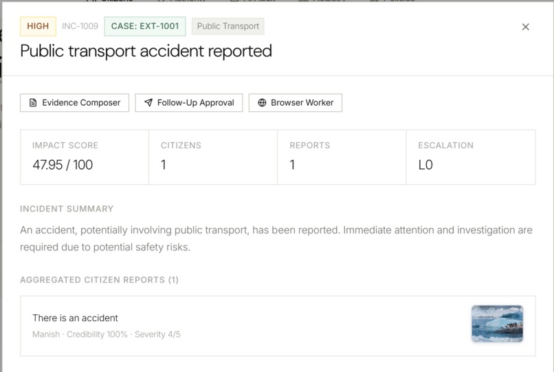The width and height of the screenshot is (554, 372).
Task: Click the Aggregated Citizen Reports (1) heading
Action: pyautogui.click(x=99, y=280)
